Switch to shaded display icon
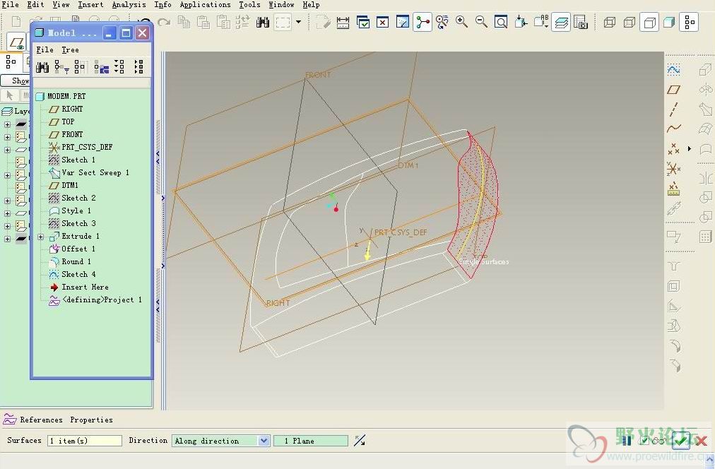The width and height of the screenshot is (715, 469). point(669,22)
